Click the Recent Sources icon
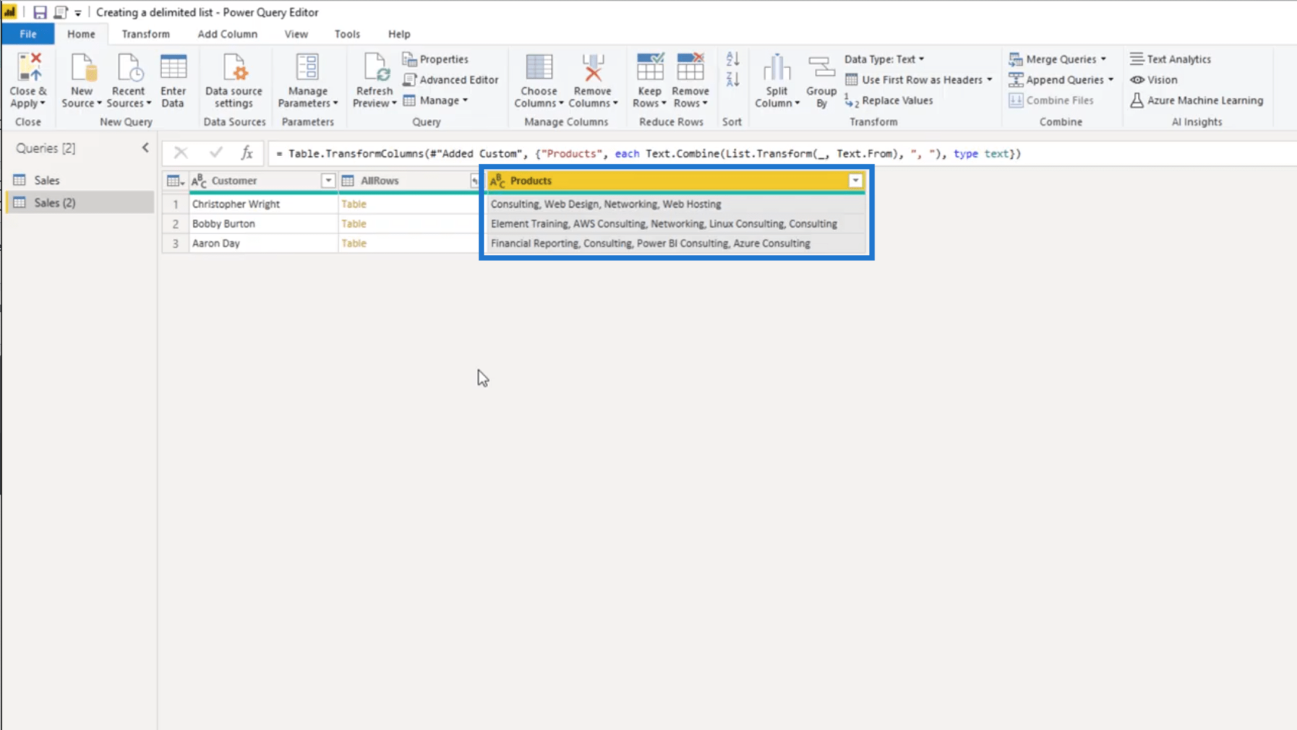 coord(128,68)
